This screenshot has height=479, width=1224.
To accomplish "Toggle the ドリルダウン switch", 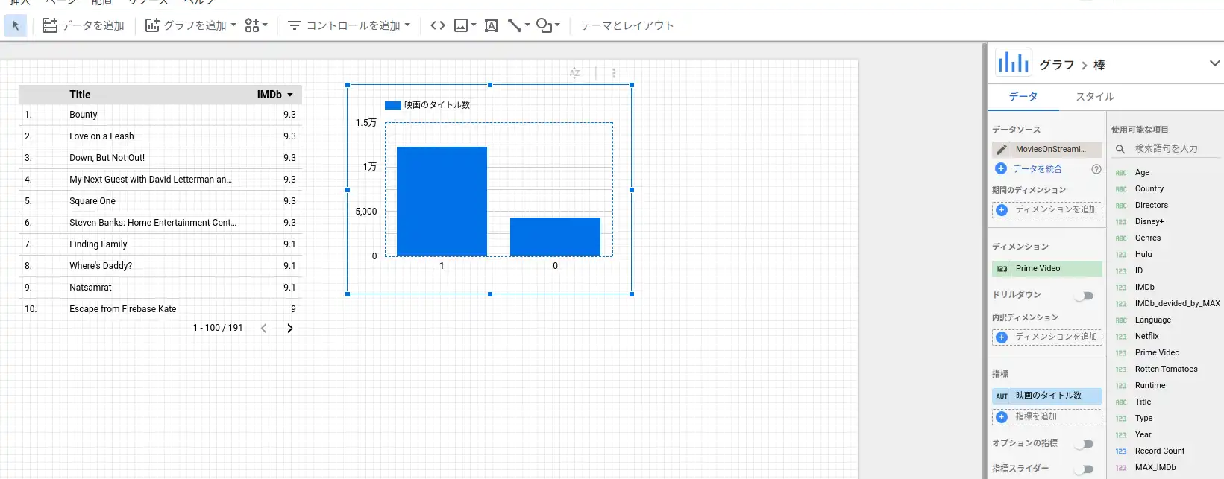I will click(x=1085, y=296).
